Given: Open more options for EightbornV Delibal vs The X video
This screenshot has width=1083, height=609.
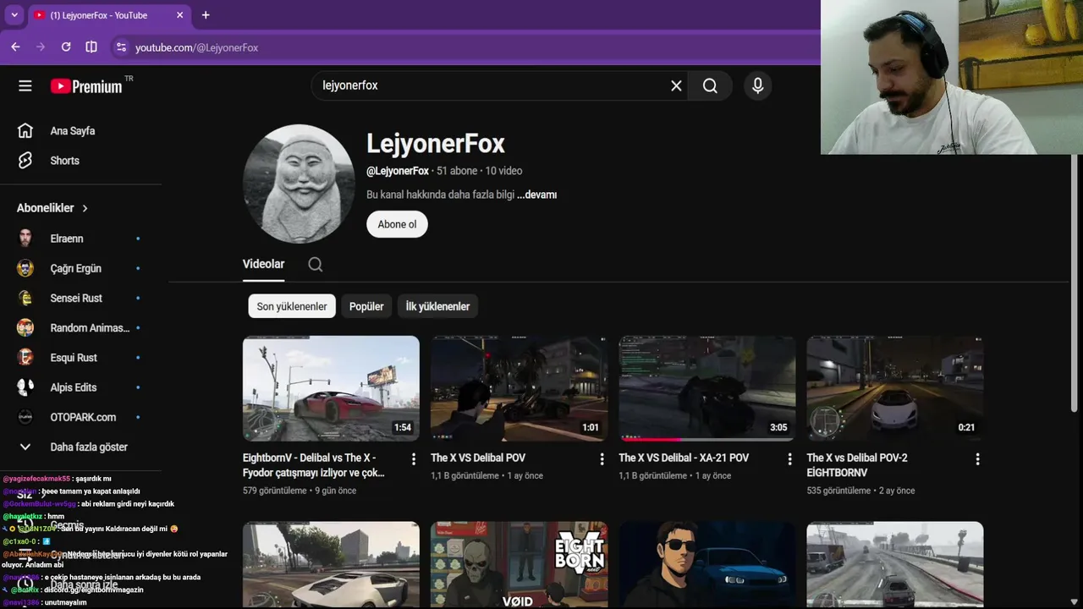Looking at the screenshot, I should 414,458.
